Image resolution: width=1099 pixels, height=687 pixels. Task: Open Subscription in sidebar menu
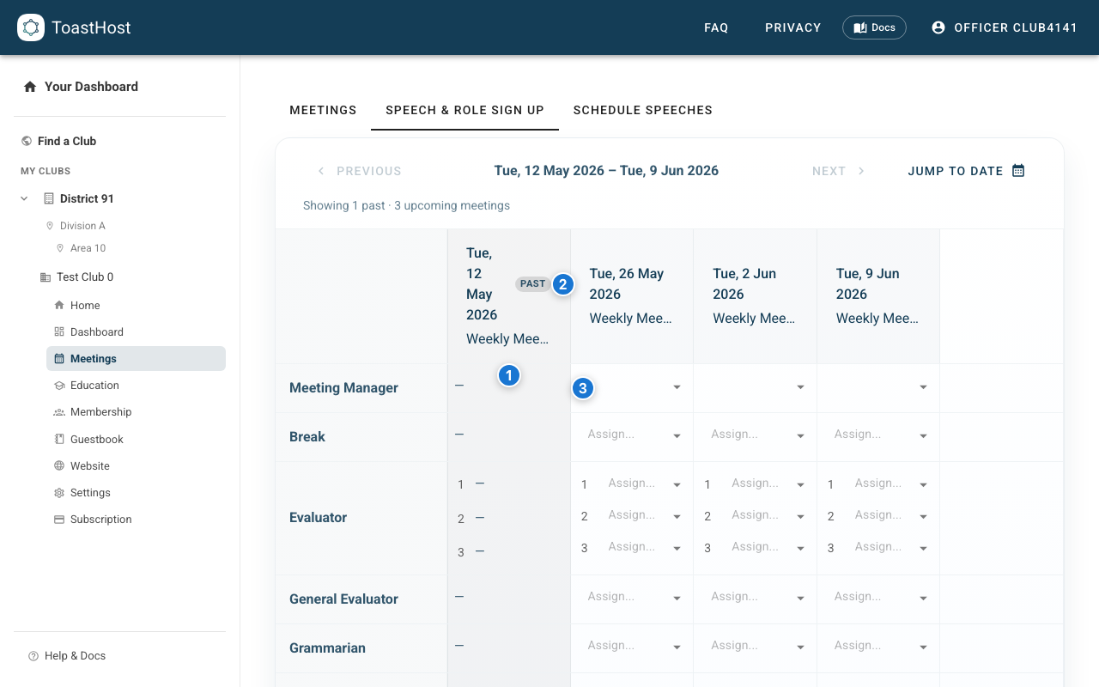coord(136,520)
